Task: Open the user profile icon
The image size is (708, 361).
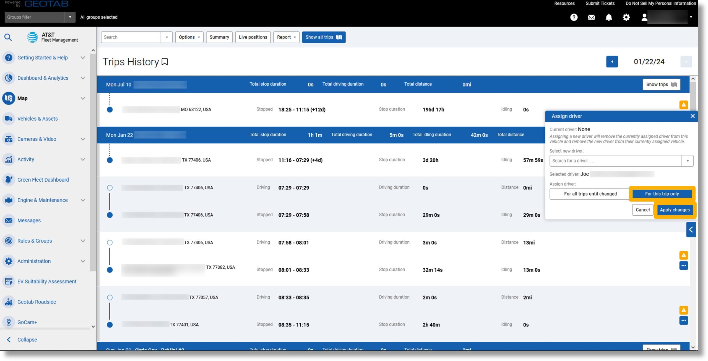Action: (644, 17)
